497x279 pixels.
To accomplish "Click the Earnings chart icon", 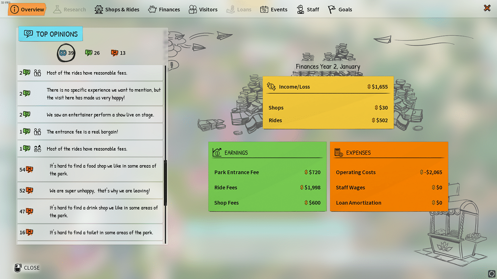I will click(x=217, y=152).
